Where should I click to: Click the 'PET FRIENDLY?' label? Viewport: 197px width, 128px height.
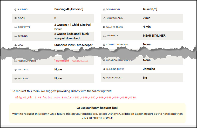click(x=114, y=78)
